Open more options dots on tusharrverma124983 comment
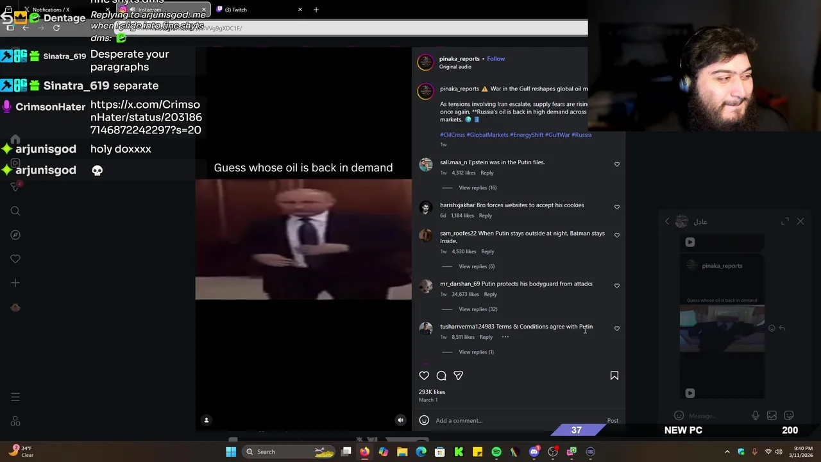This screenshot has width=821, height=462. click(x=505, y=337)
